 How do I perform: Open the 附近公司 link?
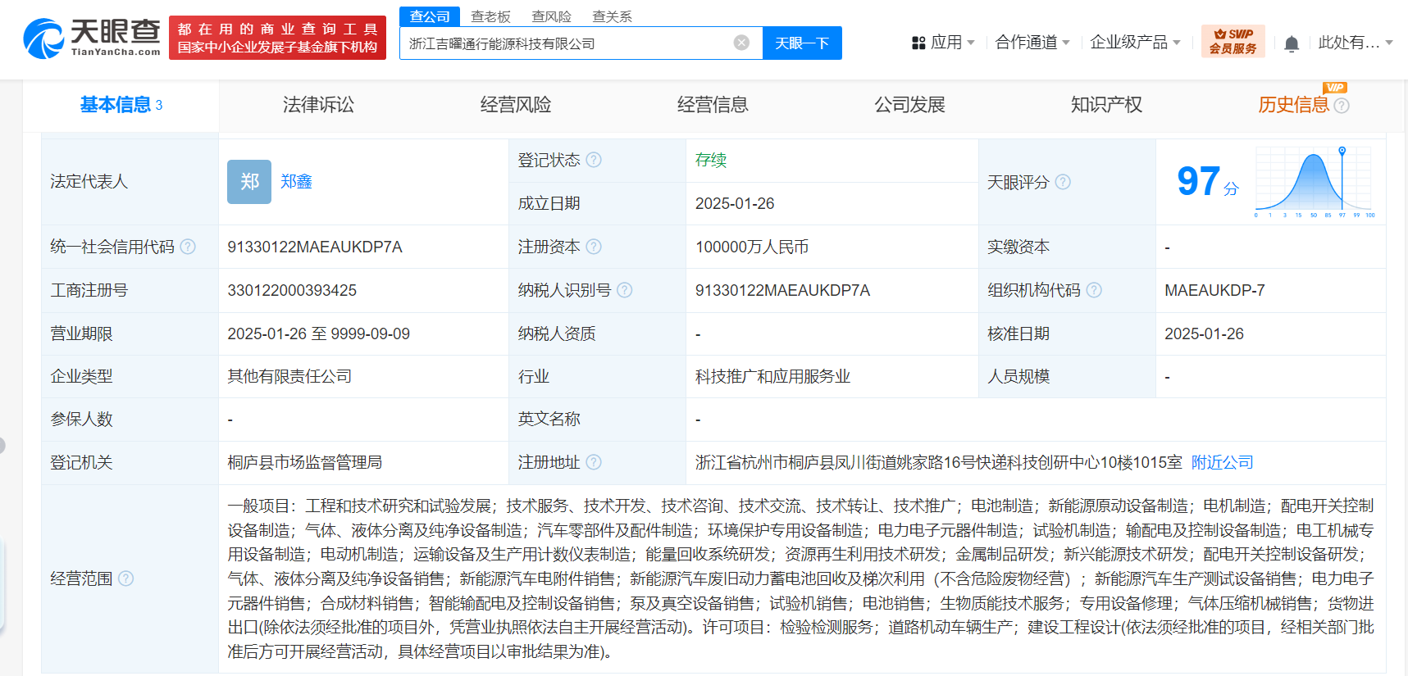point(1222,462)
